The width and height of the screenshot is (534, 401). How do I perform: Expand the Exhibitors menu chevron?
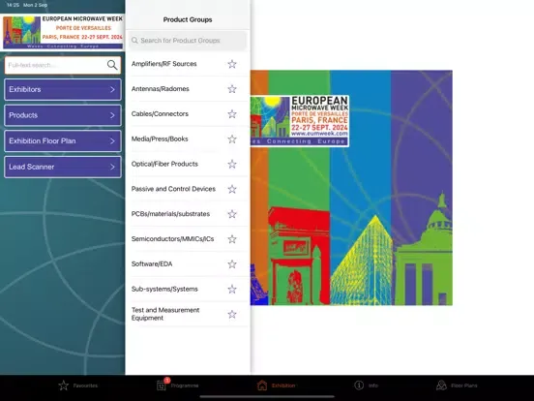click(x=112, y=89)
